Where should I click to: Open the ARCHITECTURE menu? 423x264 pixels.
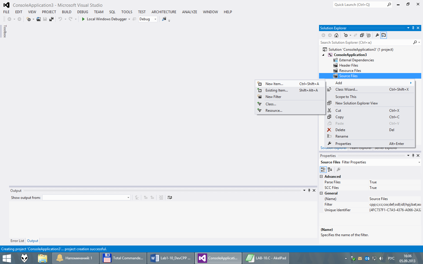[164, 12]
